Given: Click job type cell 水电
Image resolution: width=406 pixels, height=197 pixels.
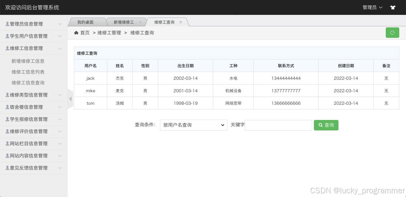Looking at the screenshot, I should [x=233, y=78].
